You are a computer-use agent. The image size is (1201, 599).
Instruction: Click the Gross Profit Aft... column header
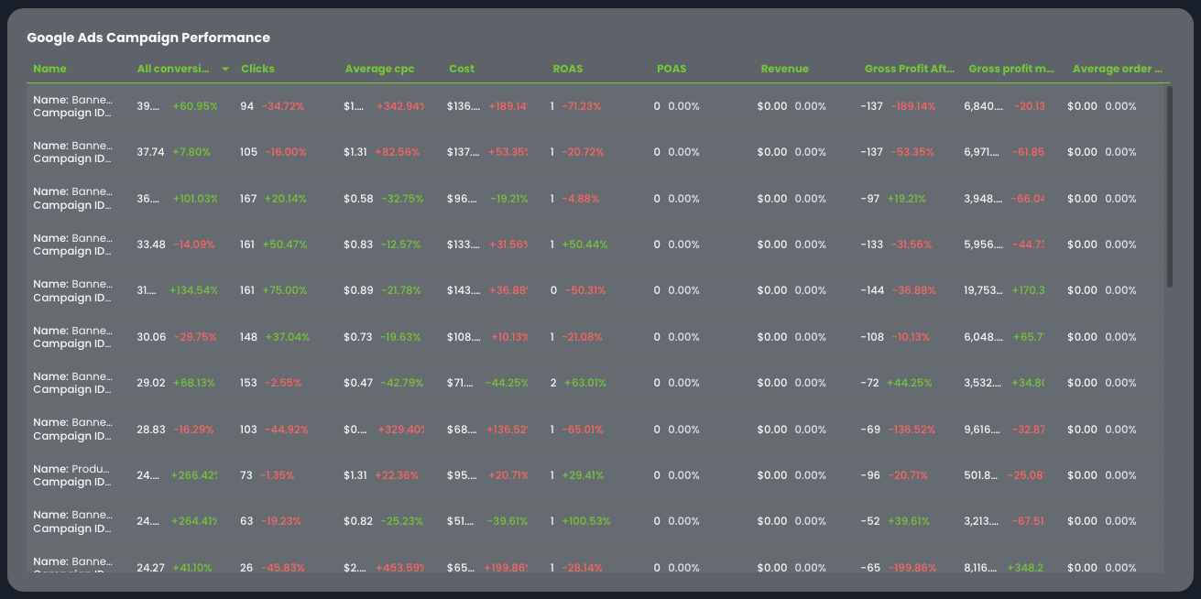[x=909, y=69]
